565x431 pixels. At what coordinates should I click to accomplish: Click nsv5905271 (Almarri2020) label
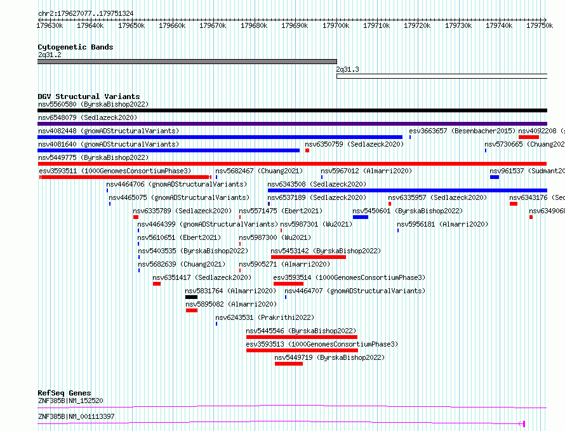(284, 264)
